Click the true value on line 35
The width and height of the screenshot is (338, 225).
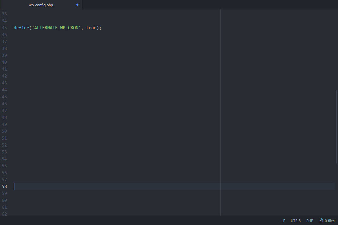pos(91,28)
